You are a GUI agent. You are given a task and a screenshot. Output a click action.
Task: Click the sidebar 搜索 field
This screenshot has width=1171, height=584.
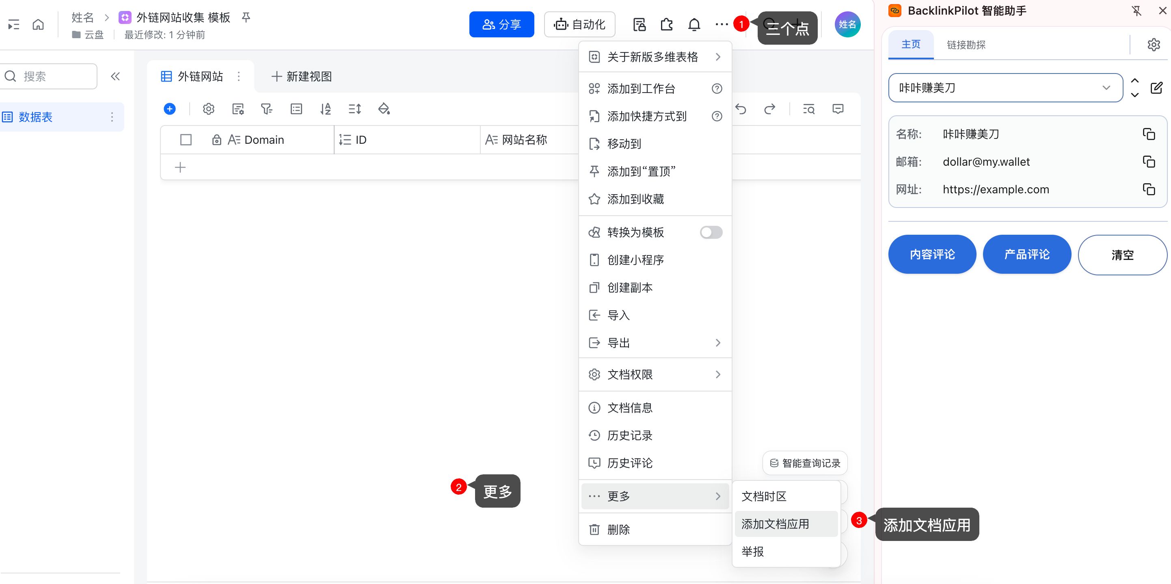(48, 76)
